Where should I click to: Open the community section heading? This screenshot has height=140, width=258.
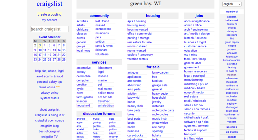99,16
